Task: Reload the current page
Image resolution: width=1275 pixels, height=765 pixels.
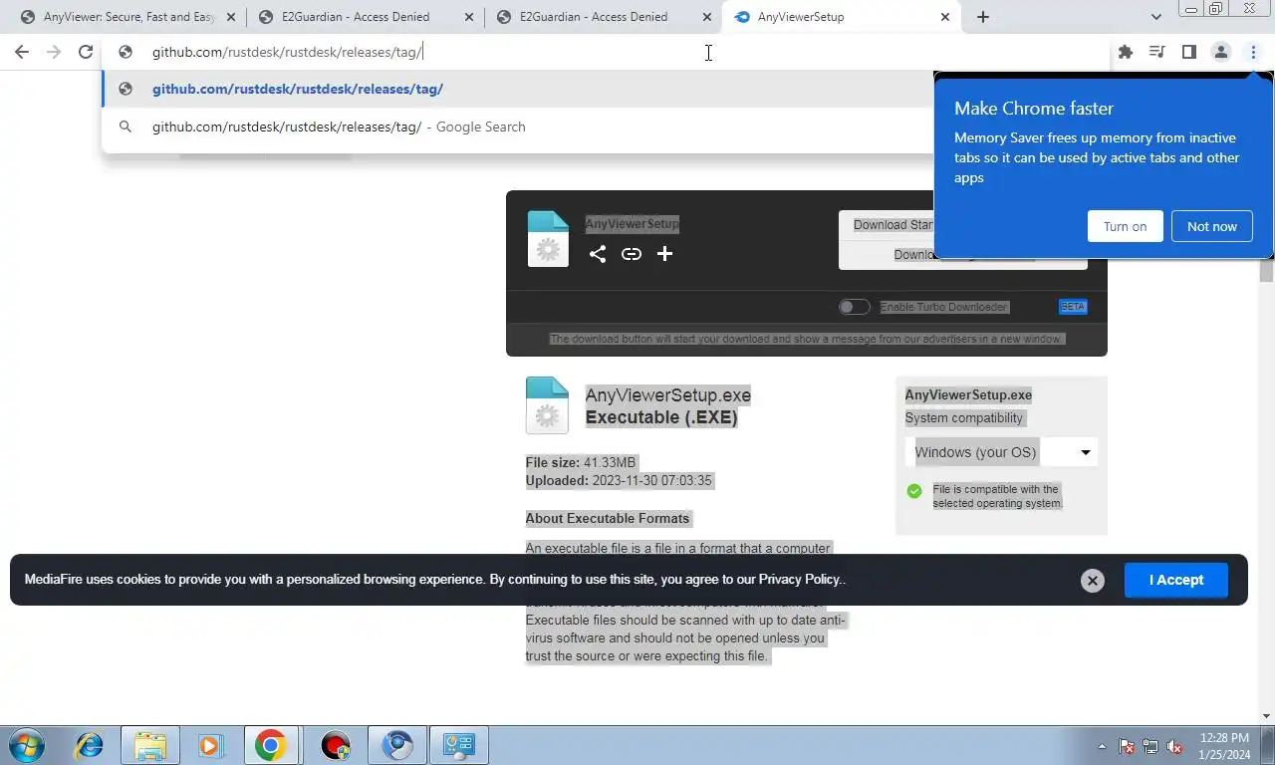Action: coord(86,52)
